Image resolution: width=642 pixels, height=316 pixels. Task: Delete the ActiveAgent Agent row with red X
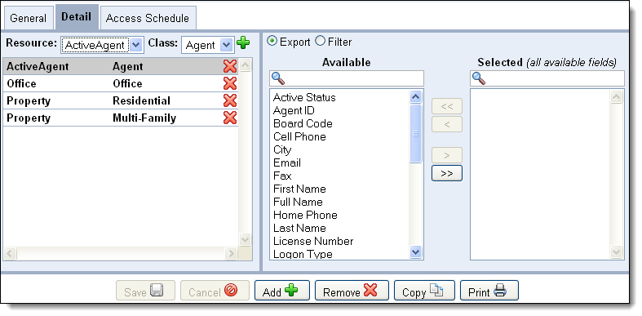230,66
